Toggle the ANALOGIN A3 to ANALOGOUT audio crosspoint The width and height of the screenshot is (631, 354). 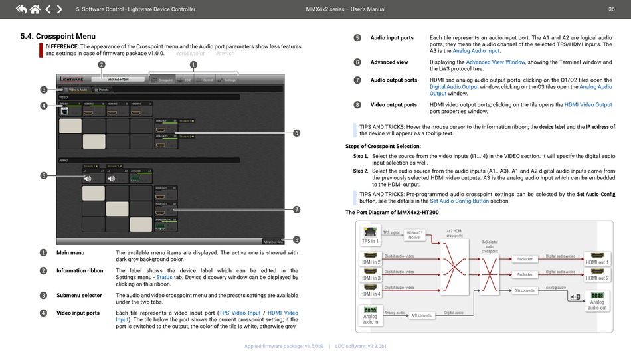pos(141,224)
